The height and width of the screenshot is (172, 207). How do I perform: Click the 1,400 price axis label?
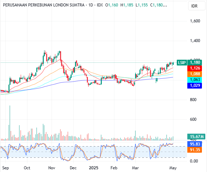195,41
